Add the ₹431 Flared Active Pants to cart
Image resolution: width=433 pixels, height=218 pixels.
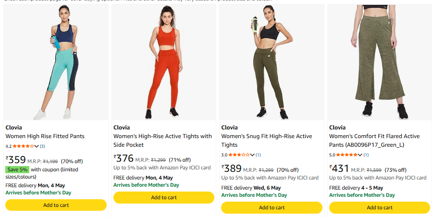click(380, 207)
